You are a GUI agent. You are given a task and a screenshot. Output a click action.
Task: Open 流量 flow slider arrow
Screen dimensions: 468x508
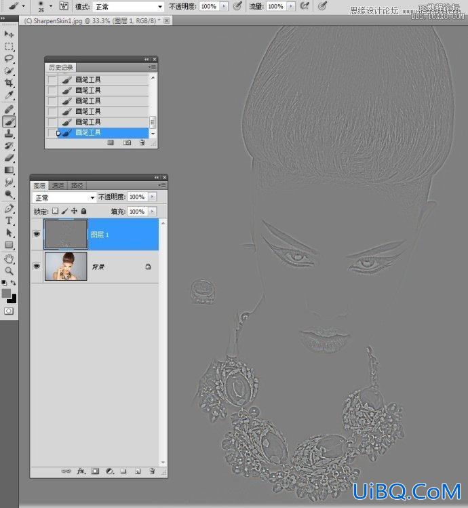(x=291, y=6)
